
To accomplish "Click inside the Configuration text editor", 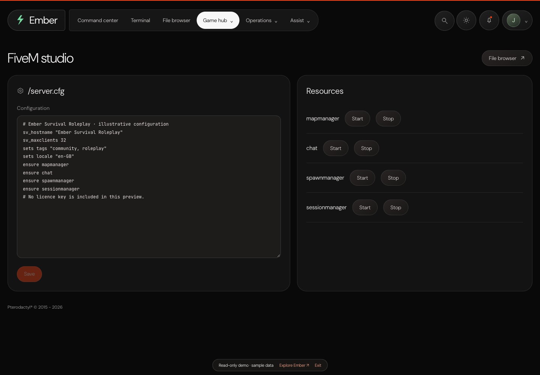I will point(149,187).
